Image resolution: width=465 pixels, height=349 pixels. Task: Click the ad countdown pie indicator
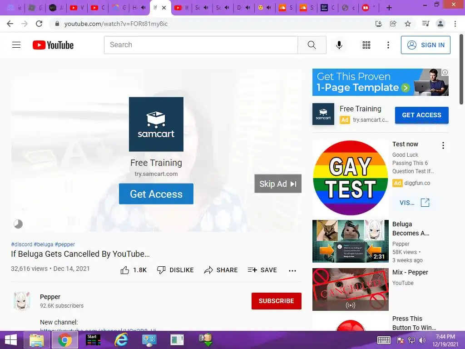pyautogui.click(x=18, y=224)
